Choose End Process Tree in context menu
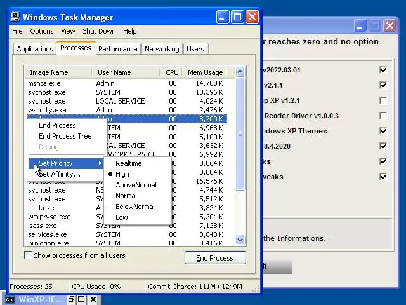This screenshot has width=406, height=305. 65,136
